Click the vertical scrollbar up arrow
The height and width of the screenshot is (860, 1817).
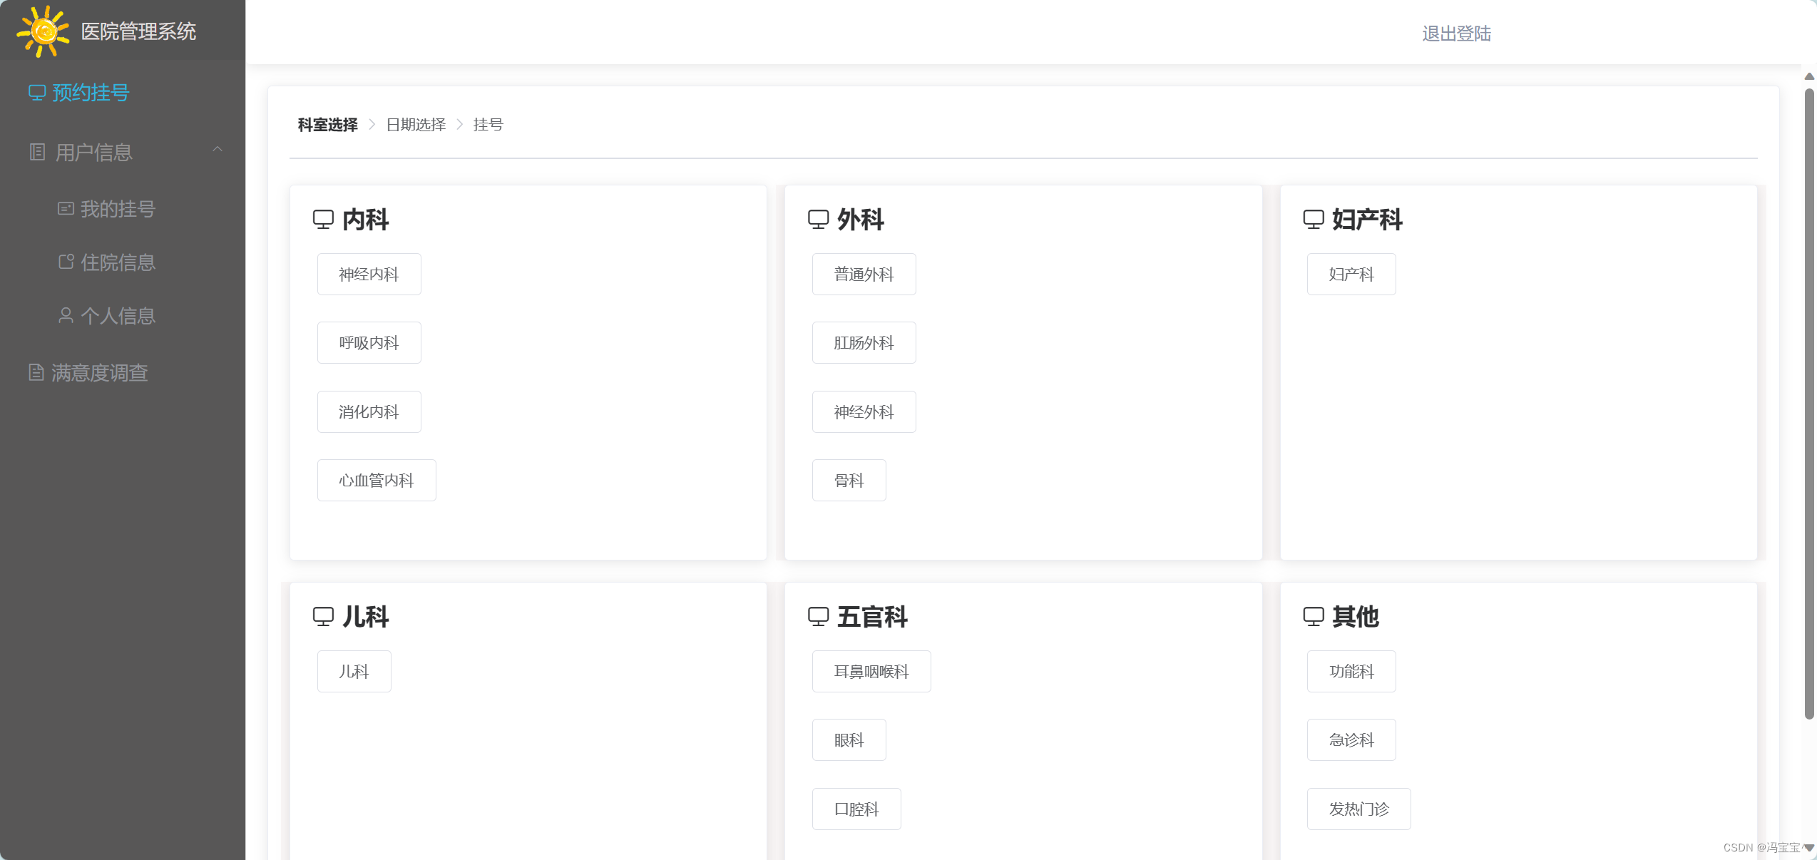[1808, 77]
